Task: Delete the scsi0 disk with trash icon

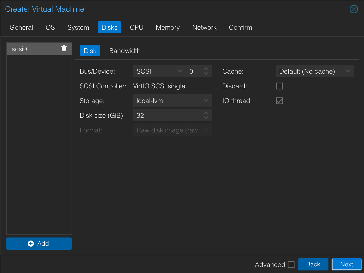Action: 64,48
